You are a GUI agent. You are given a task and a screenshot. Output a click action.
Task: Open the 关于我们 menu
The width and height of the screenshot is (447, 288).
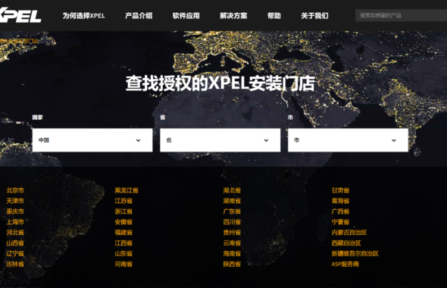(314, 16)
